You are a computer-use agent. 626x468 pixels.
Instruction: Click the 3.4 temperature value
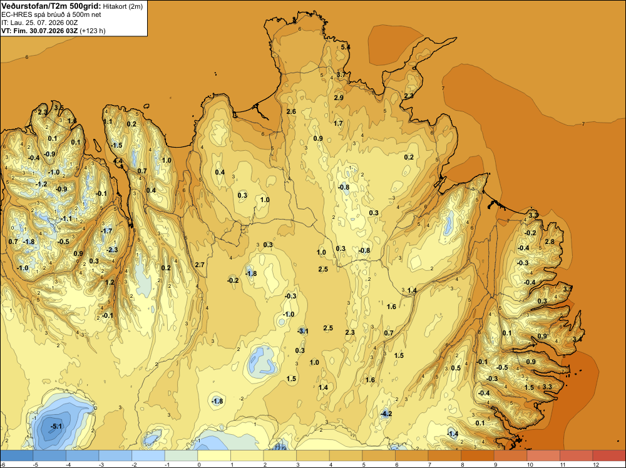pos(577,339)
